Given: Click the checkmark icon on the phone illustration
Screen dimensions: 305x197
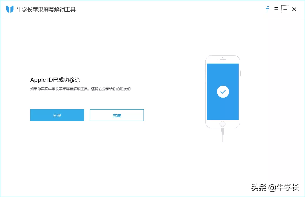Looking at the screenshot, I should tap(222, 92).
